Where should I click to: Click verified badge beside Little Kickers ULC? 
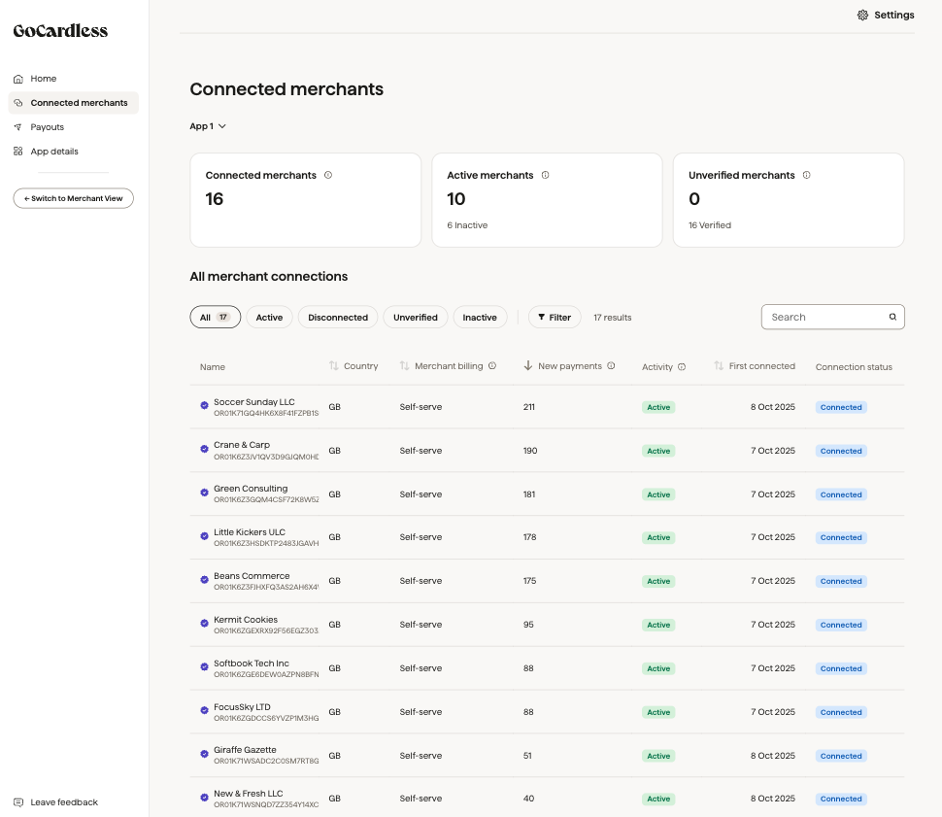click(x=204, y=535)
